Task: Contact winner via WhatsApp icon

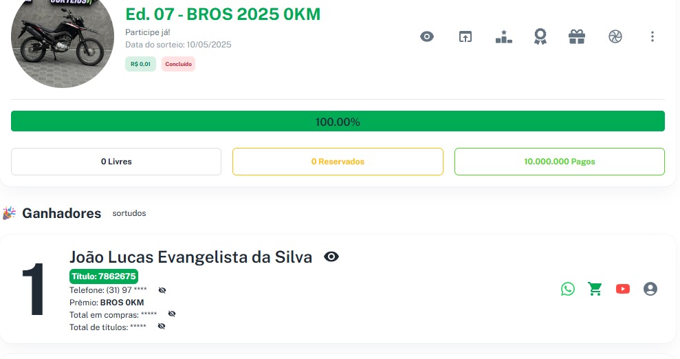Action: pos(567,289)
